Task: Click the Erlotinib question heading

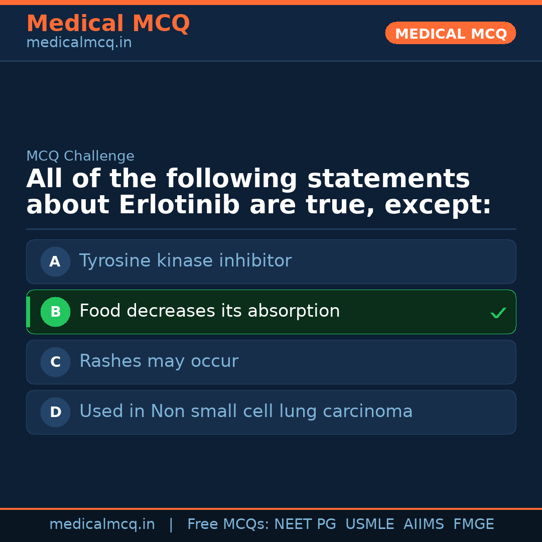Action: [258, 192]
